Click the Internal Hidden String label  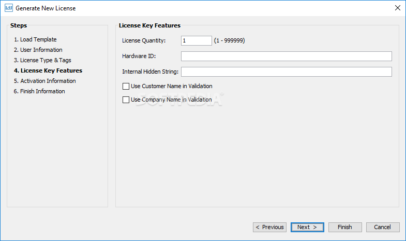[x=150, y=72]
